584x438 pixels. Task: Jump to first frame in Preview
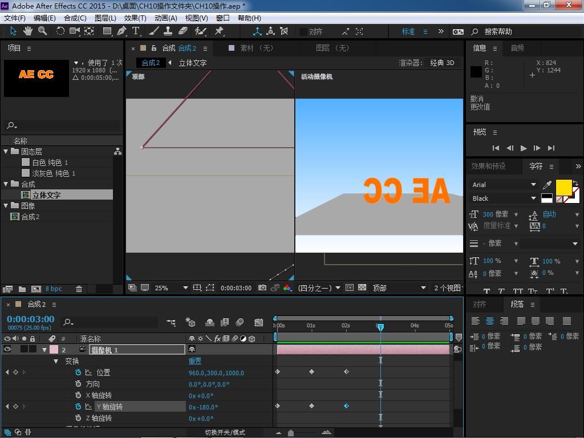[496, 148]
